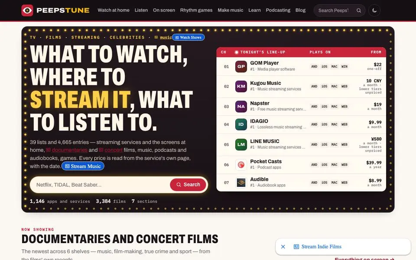Click channel number 03
This screenshot has height=260, width=416.
pos(226,107)
